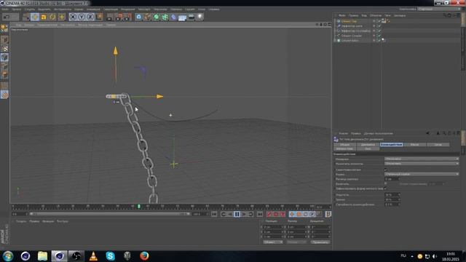Click the light object icon
The height and width of the screenshot is (262, 466).
coord(200,17)
